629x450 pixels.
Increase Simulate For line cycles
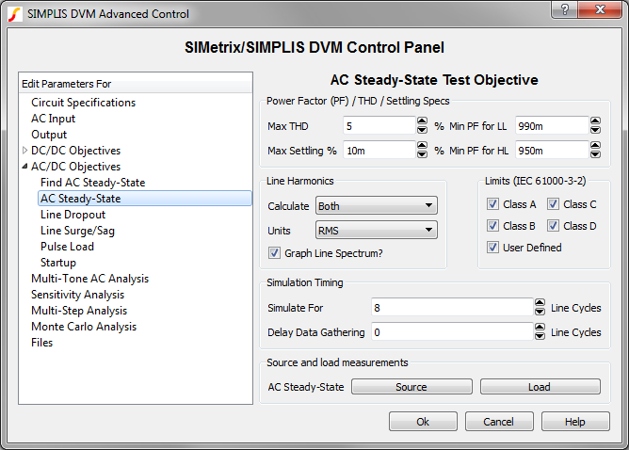(x=540, y=303)
